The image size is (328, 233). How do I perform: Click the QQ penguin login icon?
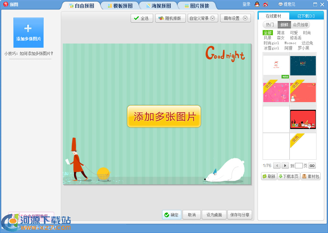[x=257, y=4]
